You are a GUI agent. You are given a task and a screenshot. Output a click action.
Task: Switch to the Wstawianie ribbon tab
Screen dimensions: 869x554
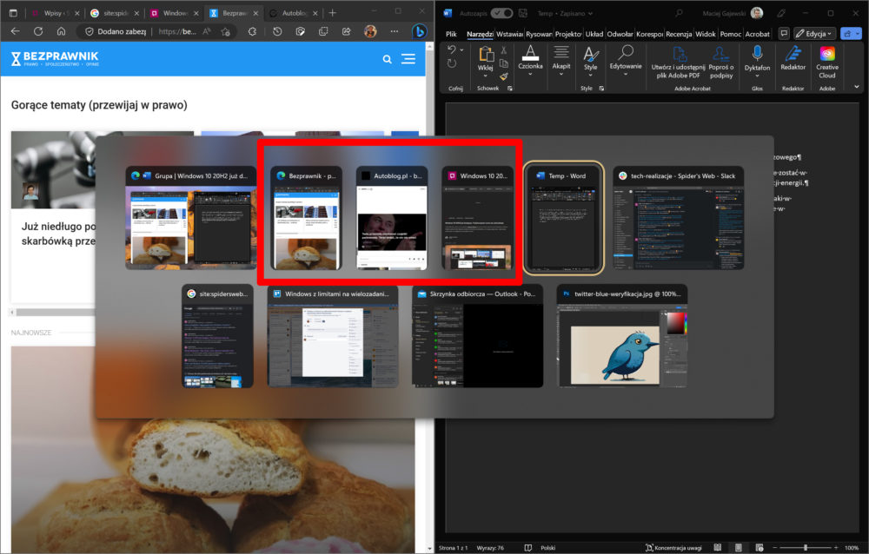(x=509, y=34)
